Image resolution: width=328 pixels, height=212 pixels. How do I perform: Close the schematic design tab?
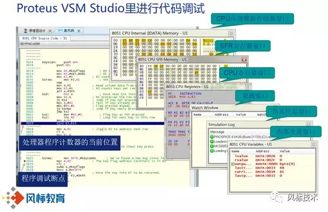pyautogui.click(x=50, y=31)
